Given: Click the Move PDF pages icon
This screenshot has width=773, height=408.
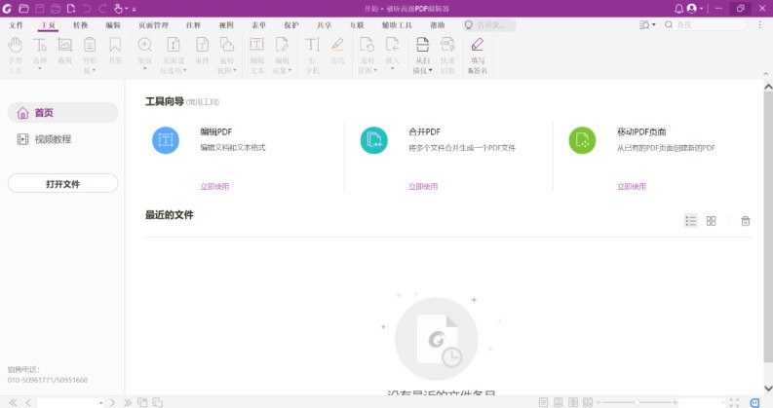Looking at the screenshot, I should (x=582, y=139).
